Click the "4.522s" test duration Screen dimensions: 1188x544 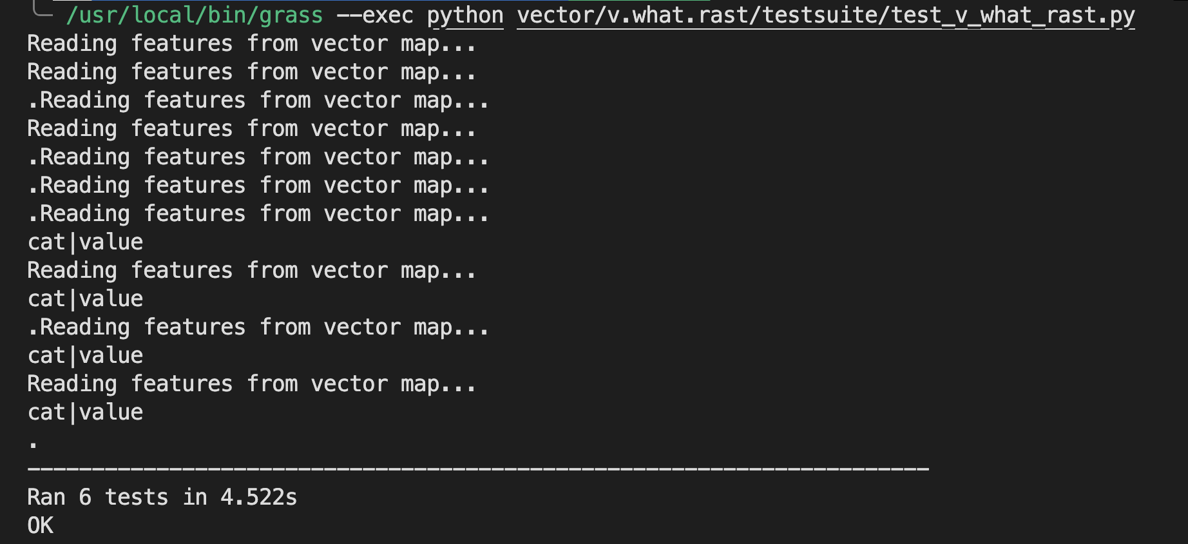click(x=258, y=498)
